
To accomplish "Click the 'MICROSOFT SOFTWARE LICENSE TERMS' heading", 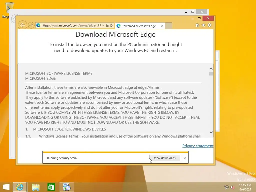I will tap(59, 73).
